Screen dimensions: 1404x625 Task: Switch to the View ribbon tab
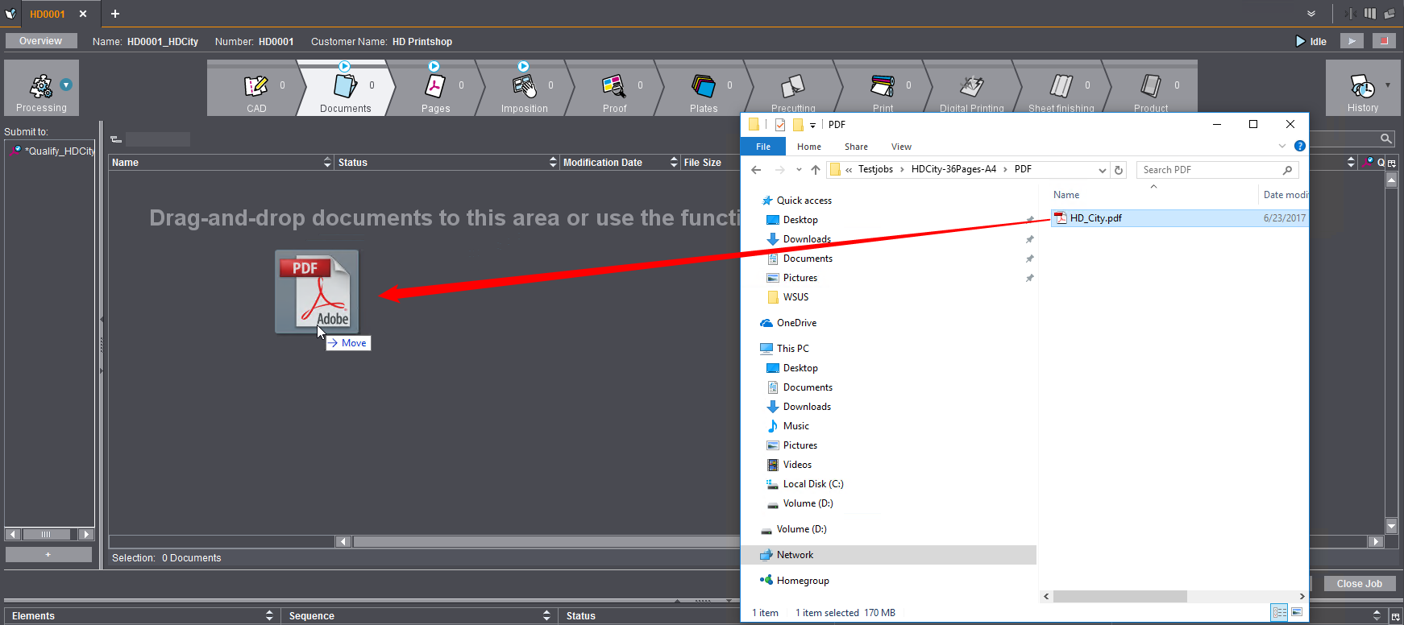point(901,147)
